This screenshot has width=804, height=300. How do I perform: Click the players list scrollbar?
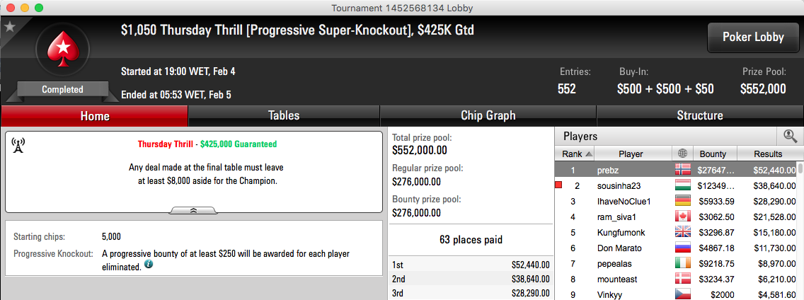point(801,231)
